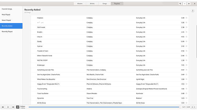Image resolution: width=197 pixels, height=111 pixels.
Task: Skip to next track
Action: [x=13, y=107]
